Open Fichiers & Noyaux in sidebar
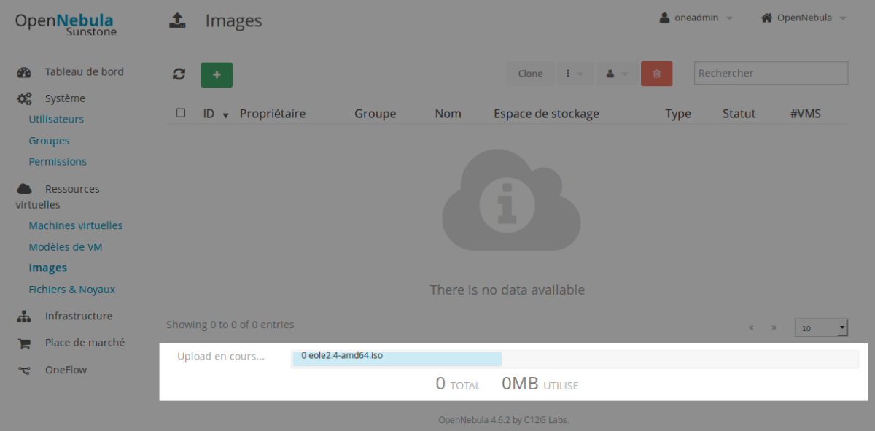The height and width of the screenshot is (431, 875). 72,289
